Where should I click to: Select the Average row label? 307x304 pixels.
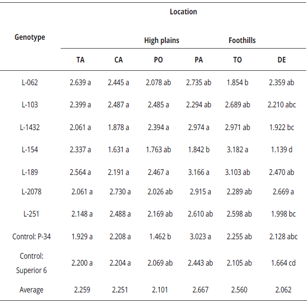(31, 290)
